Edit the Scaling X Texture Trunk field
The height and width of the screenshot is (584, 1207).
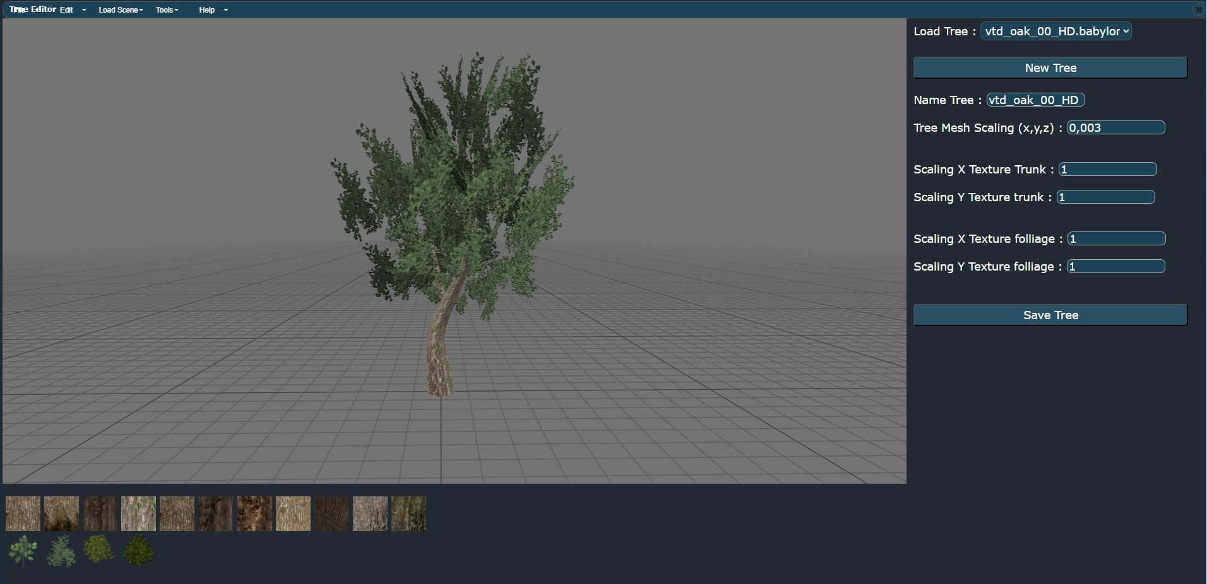(x=1107, y=170)
